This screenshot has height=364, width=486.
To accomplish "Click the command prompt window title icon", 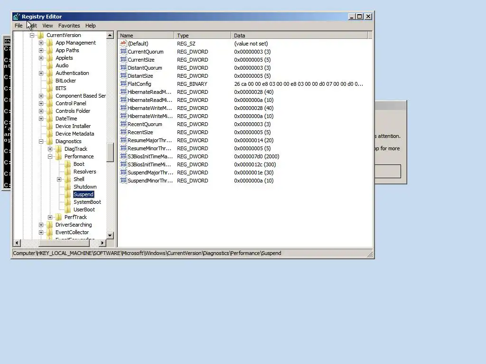I will (x=7, y=41).
